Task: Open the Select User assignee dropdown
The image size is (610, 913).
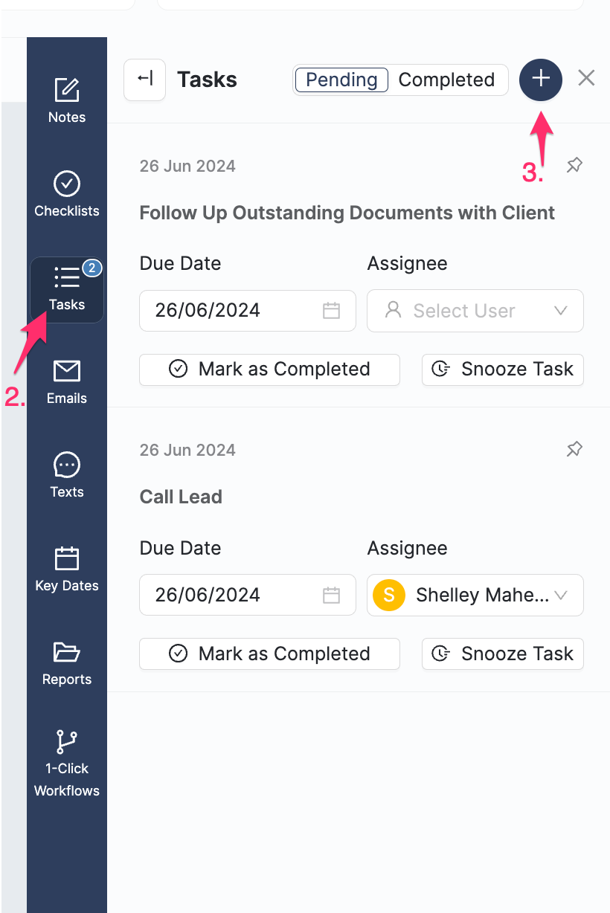Action: pos(475,311)
